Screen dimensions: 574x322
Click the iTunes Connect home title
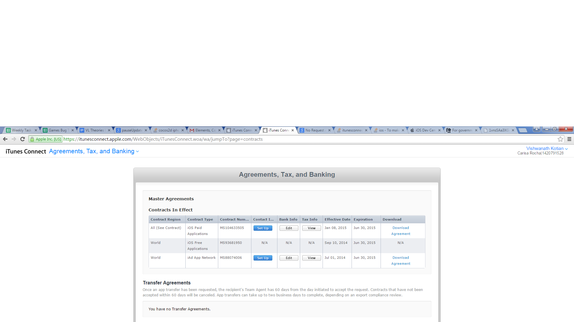click(x=26, y=151)
